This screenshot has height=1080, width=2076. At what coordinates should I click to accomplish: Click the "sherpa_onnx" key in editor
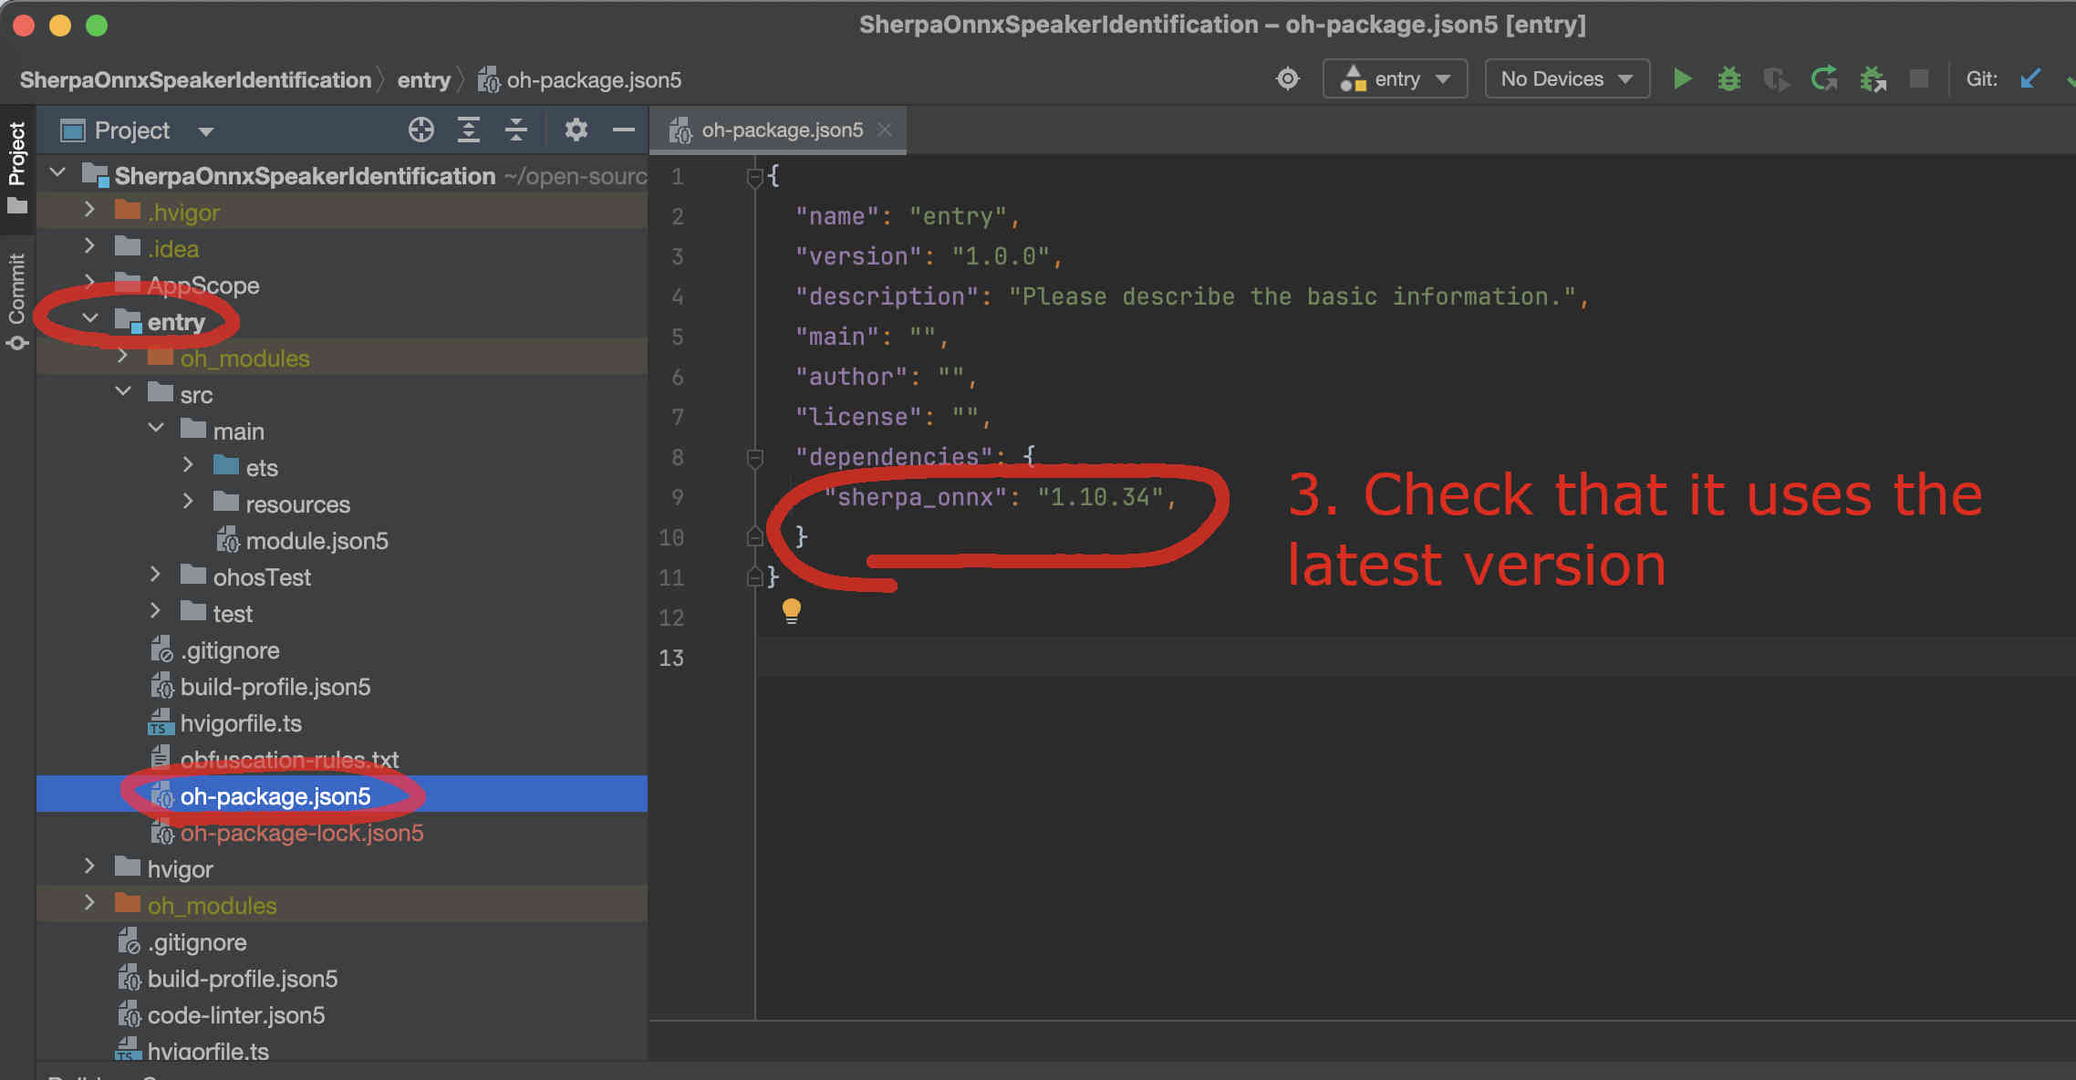(915, 497)
